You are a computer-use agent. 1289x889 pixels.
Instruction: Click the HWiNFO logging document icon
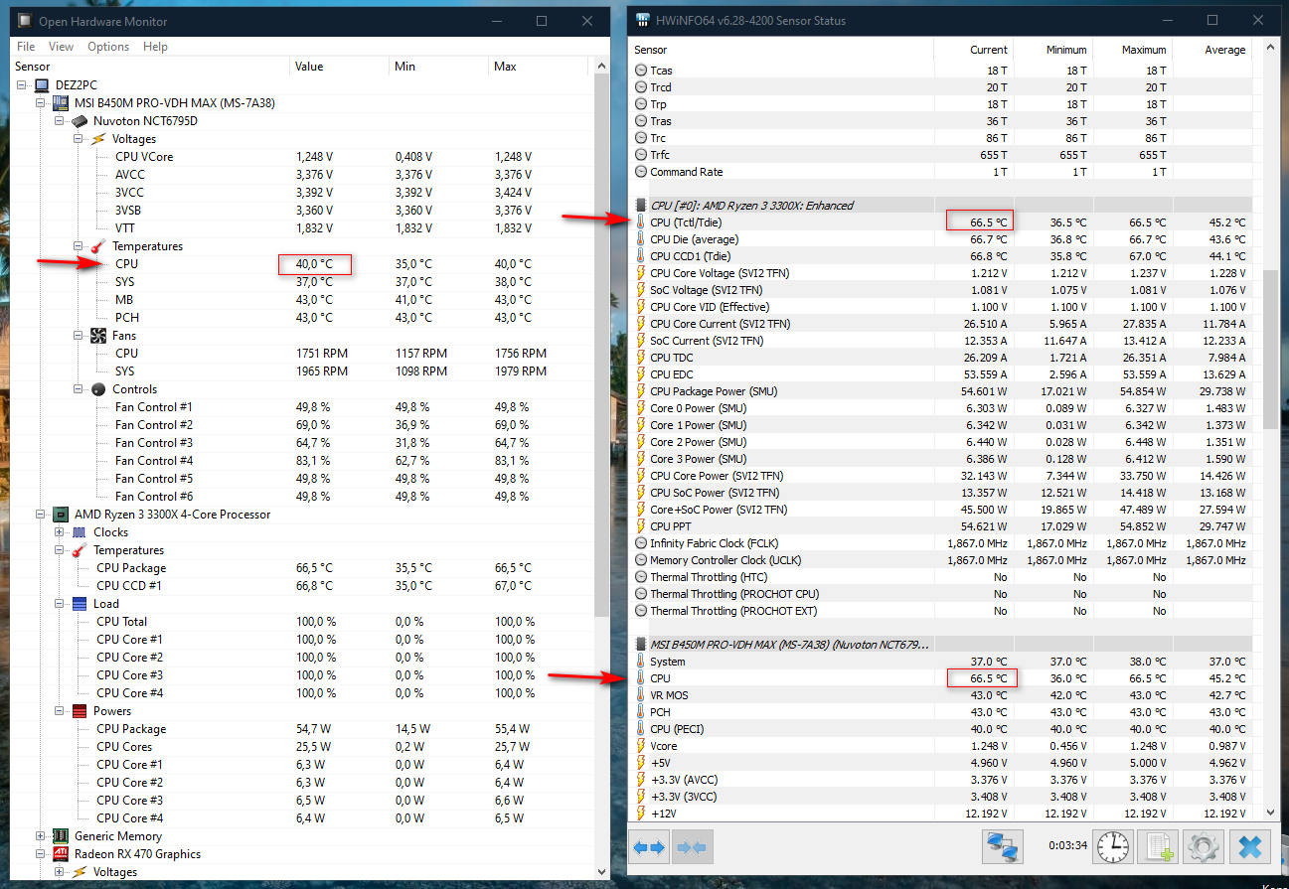click(x=1159, y=847)
